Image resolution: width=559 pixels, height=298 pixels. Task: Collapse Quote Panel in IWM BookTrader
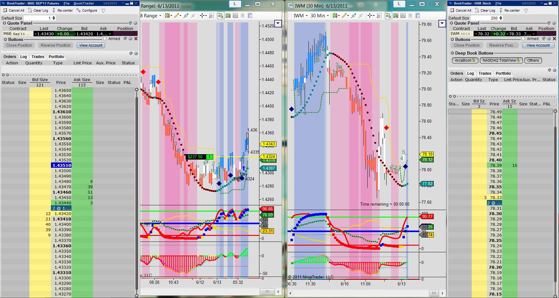coord(452,23)
